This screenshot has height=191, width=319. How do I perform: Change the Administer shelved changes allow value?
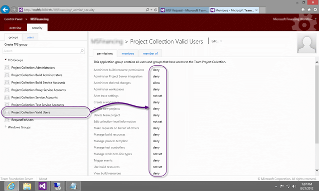click(156, 83)
